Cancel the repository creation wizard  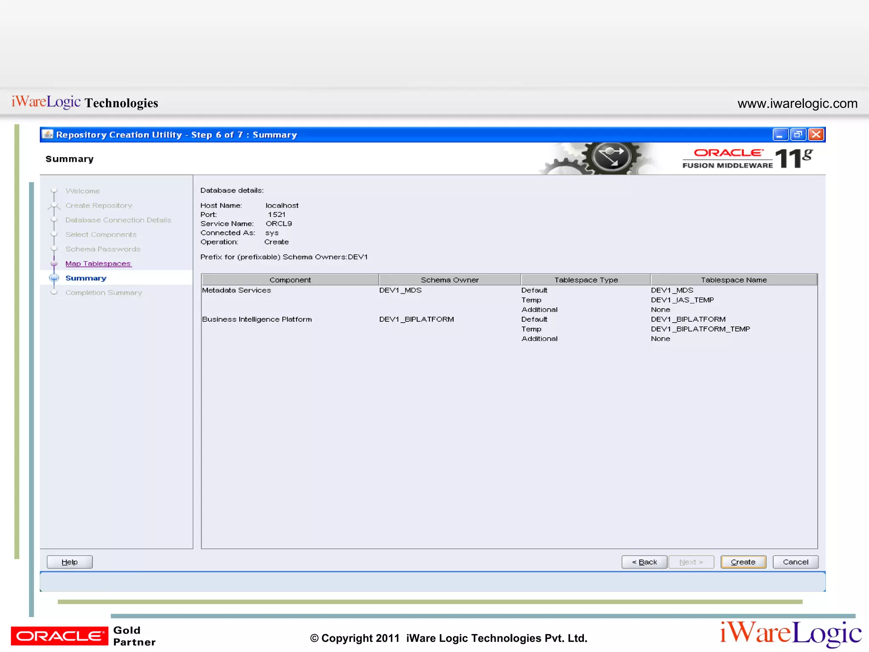point(795,562)
